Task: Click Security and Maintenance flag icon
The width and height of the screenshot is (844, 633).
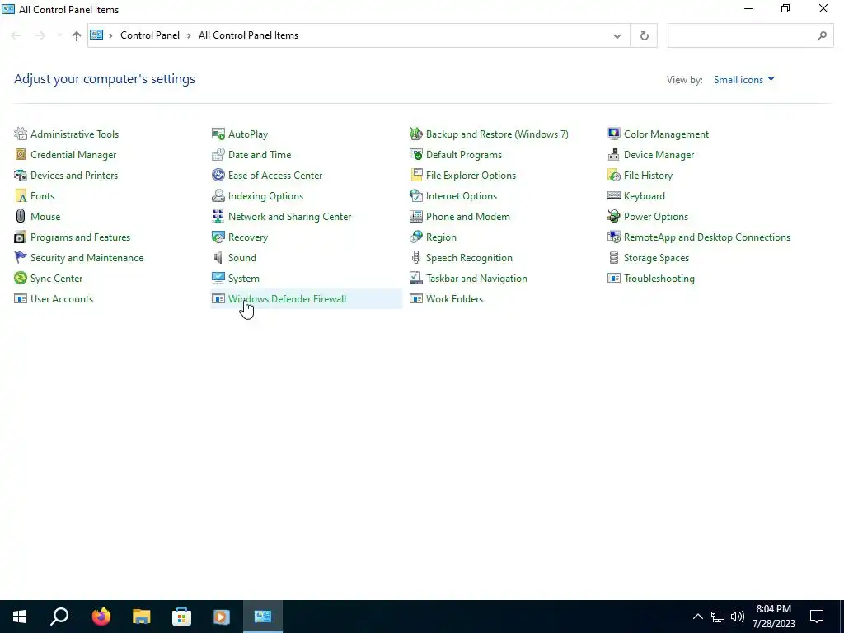Action: coord(21,258)
